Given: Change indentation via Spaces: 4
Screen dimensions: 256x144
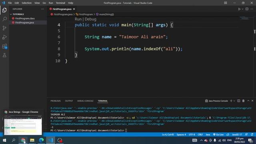Looking at the screenshot, I should [x=181, y=135].
